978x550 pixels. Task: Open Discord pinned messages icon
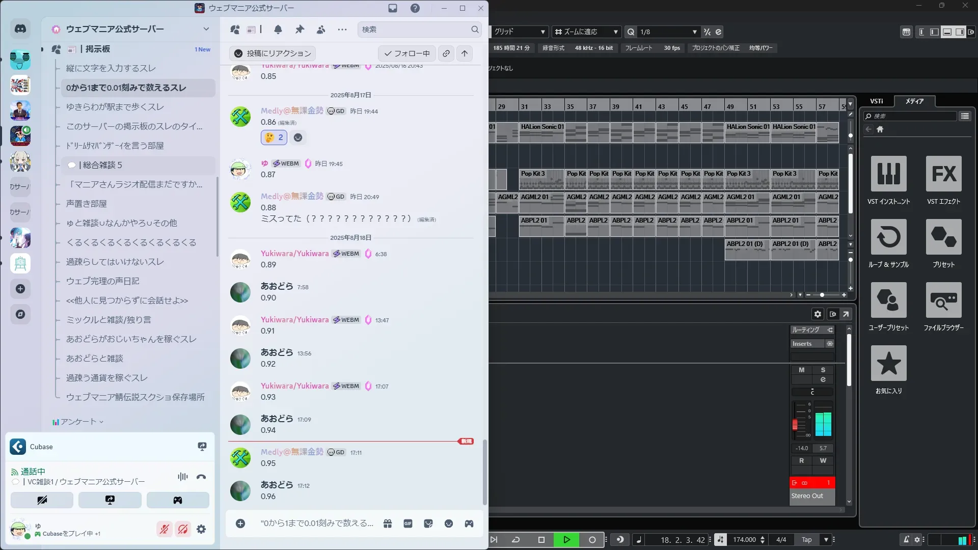pyautogui.click(x=300, y=30)
